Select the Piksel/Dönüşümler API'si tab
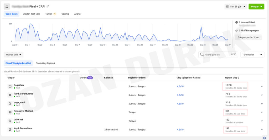 click(x=18, y=63)
